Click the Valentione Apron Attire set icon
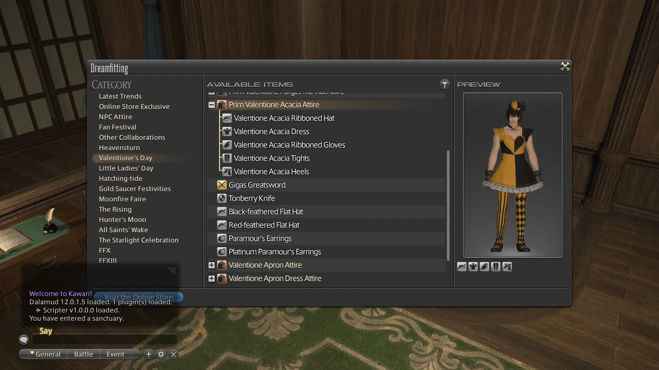 tap(222, 265)
